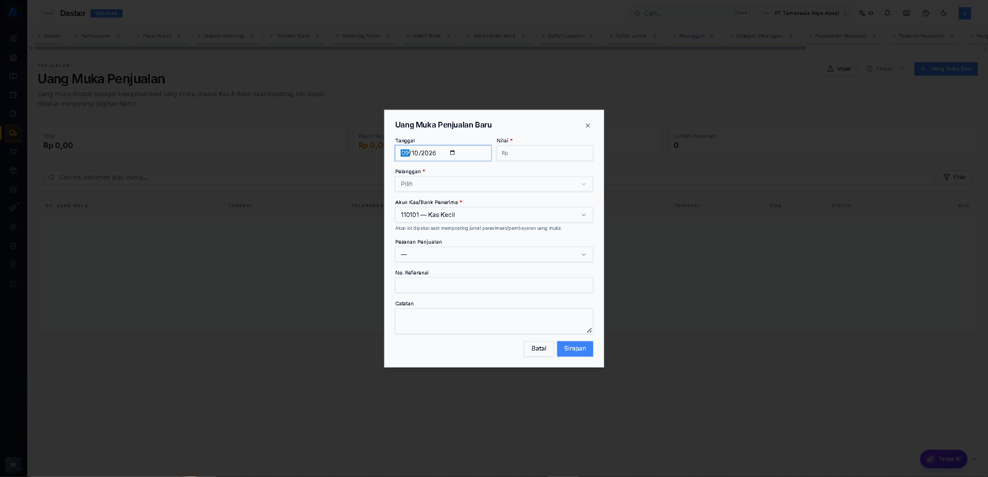
Task: Open the user avatar menu
Action: tap(964, 13)
